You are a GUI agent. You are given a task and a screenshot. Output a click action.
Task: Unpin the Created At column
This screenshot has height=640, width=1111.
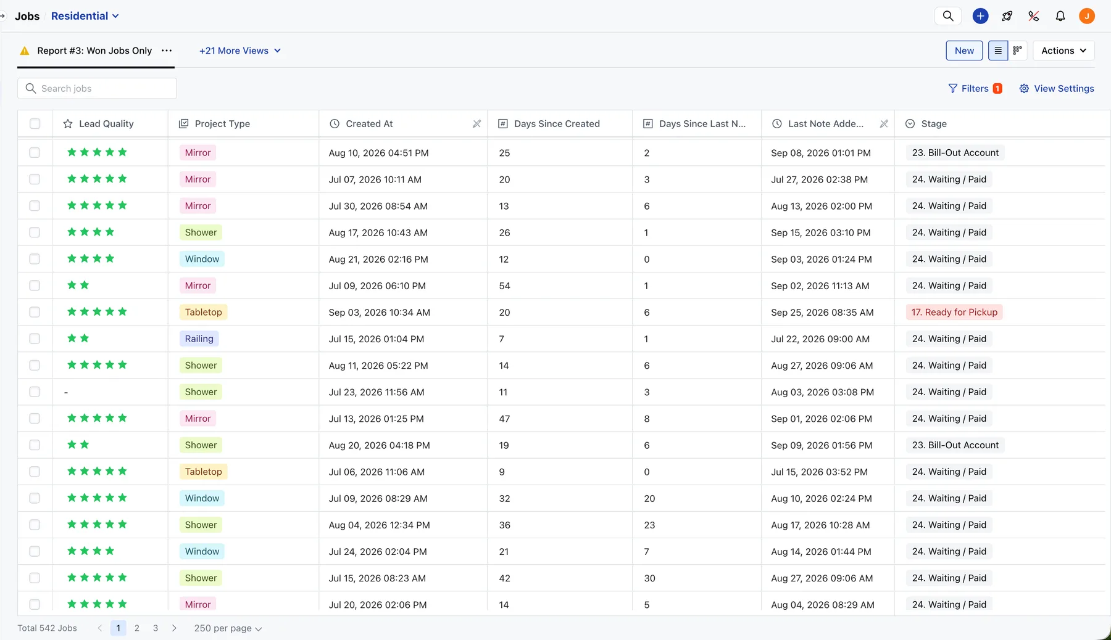point(476,124)
